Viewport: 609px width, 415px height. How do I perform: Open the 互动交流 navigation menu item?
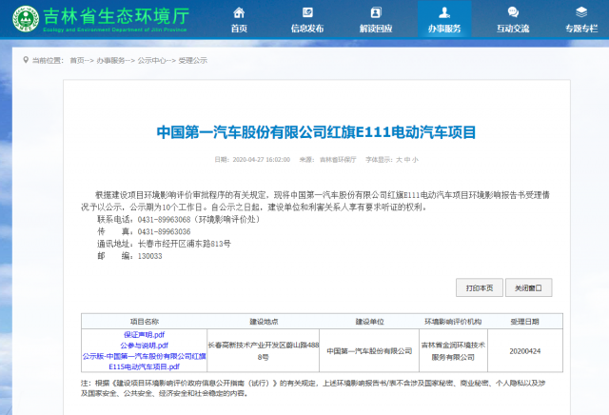pos(513,29)
